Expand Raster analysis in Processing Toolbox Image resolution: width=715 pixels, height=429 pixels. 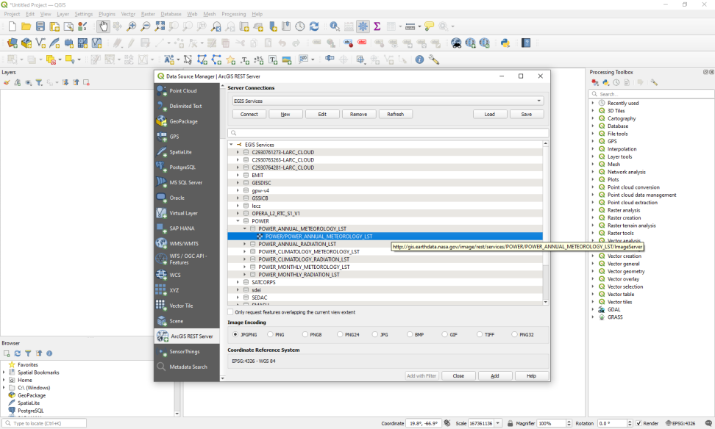point(593,210)
